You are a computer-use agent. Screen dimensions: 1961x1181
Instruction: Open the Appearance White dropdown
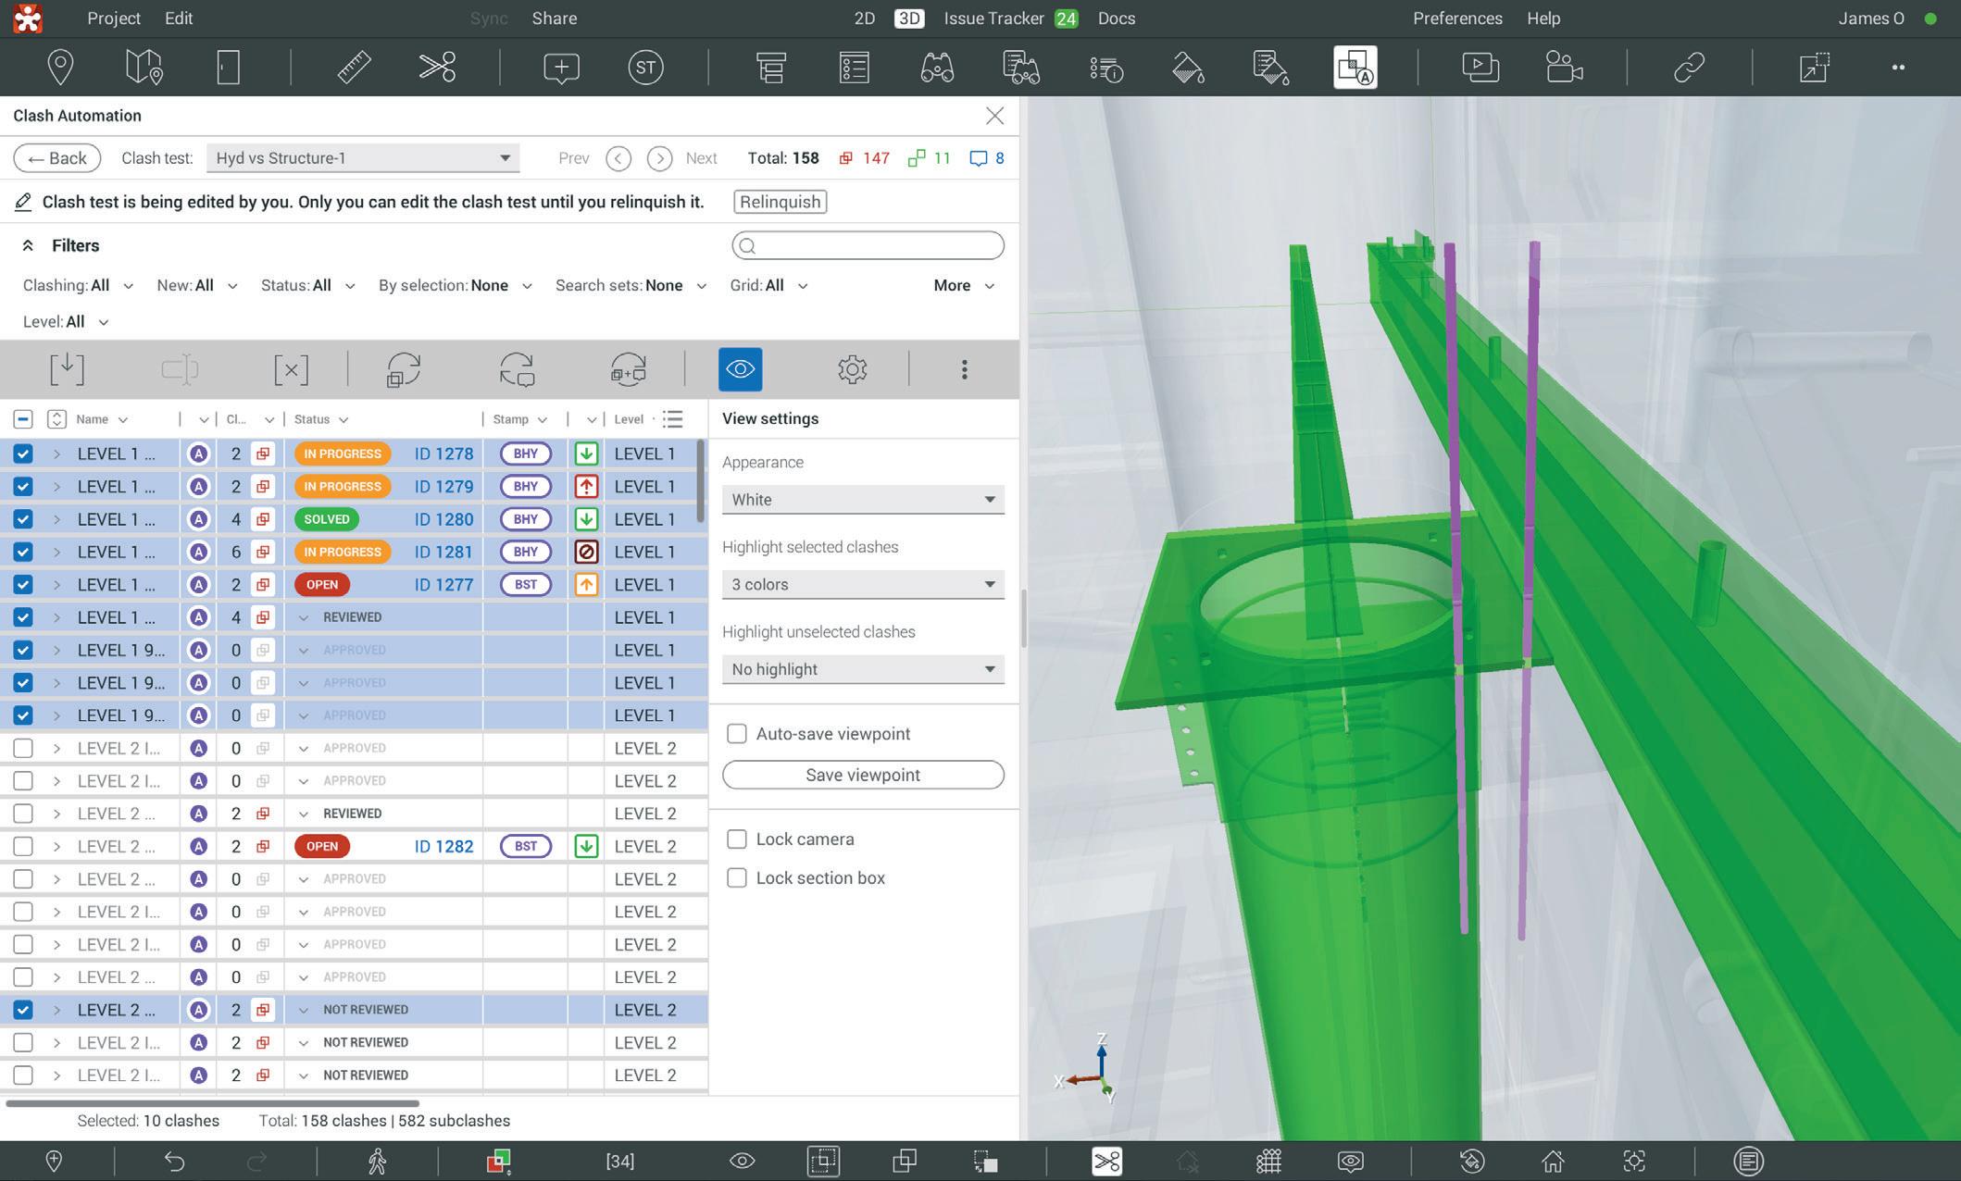point(862,500)
